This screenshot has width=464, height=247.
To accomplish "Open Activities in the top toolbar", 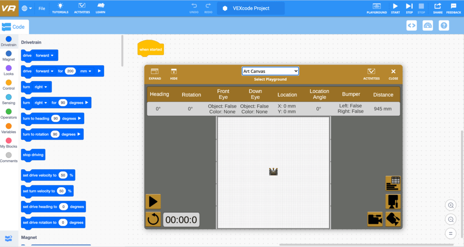I will 82,8.
